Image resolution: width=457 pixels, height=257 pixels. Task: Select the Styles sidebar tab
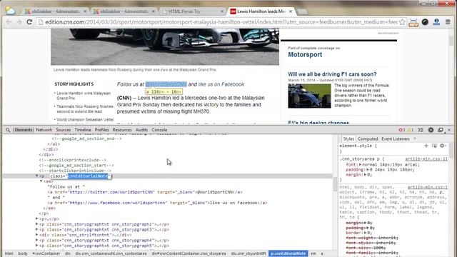(x=348, y=139)
